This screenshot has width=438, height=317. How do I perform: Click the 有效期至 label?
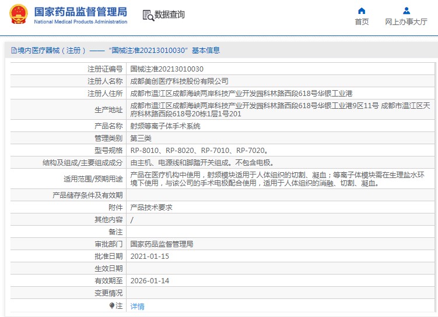pyautogui.click(x=108, y=281)
